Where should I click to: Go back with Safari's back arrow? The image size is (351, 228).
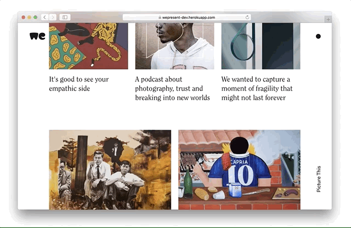(44, 17)
